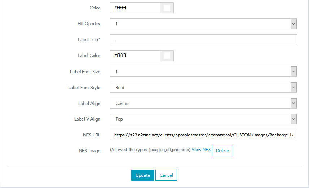Click the allowed file types note
Viewport: 309px width, 188px height.
[x=150, y=150]
